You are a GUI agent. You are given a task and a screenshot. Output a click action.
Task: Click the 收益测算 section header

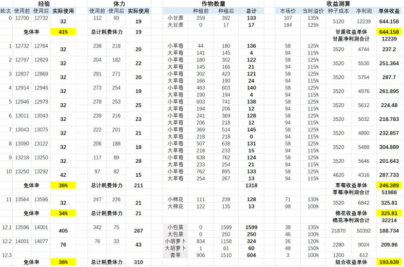click(x=338, y=3)
